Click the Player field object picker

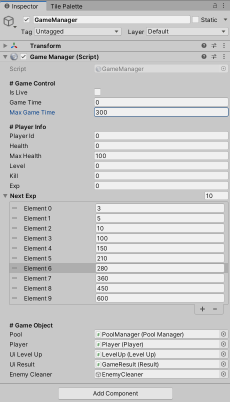223,344
